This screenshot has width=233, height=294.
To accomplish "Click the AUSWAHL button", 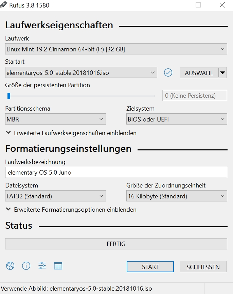I will [199, 73].
